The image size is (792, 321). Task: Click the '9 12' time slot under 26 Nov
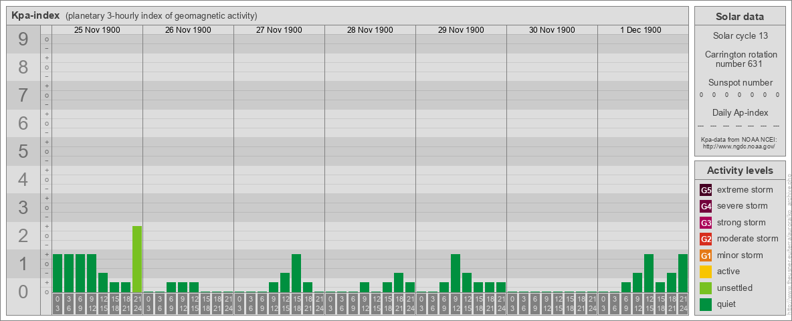[x=183, y=304]
